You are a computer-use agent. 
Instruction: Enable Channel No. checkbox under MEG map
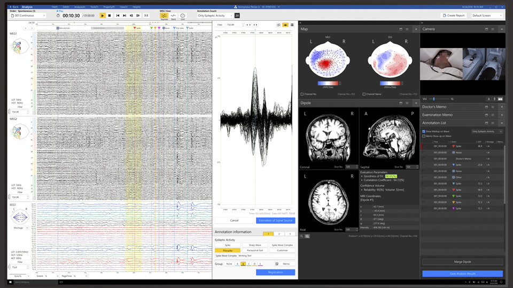[302, 94]
